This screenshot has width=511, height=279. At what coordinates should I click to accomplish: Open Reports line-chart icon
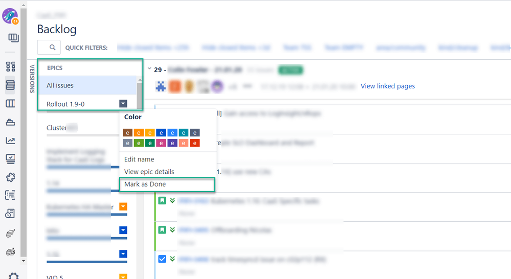coord(10,141)
